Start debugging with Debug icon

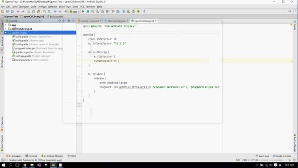coord(88,11)
